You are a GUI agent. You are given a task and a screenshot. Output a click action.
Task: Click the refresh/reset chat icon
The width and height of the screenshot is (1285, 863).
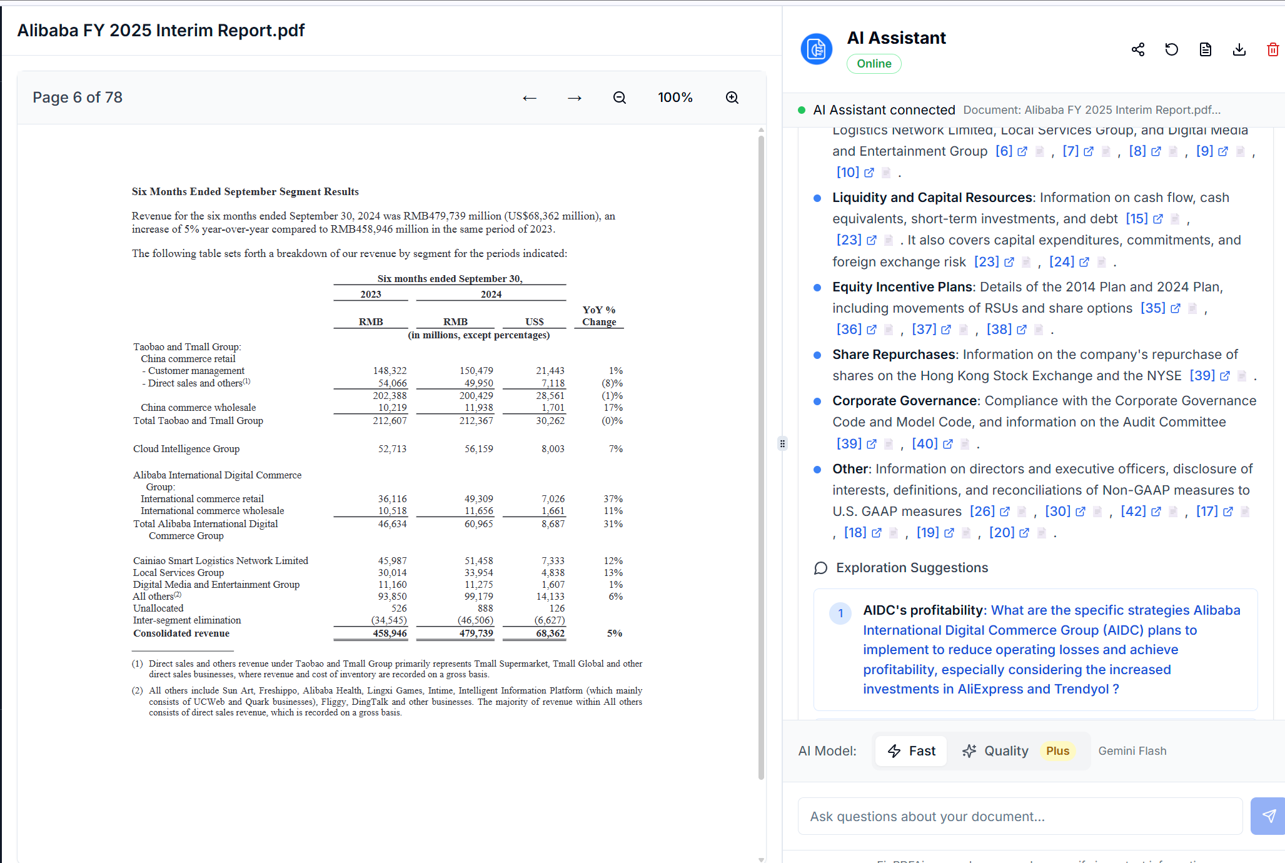click(x=1172, y=49)
